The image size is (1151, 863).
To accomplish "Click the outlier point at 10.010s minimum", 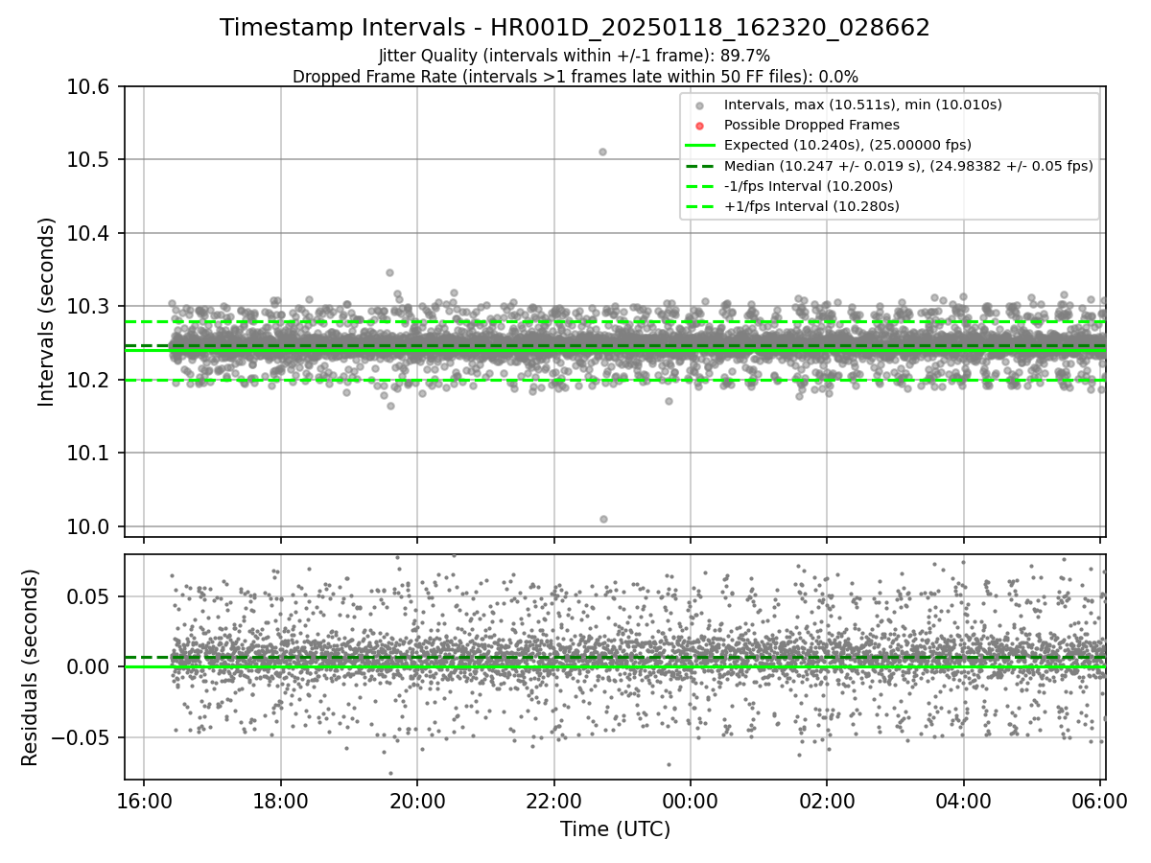I will click(x=603, y=519).
